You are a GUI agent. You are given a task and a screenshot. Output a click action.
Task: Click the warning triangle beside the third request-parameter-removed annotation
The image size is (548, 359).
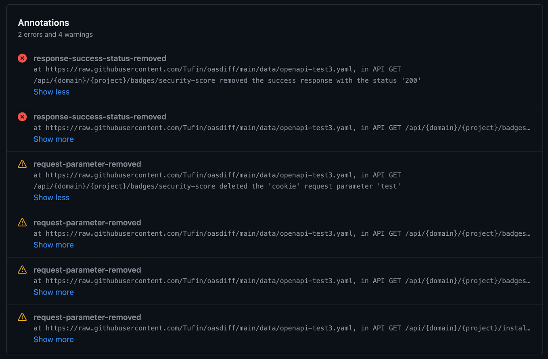point(22,270)
